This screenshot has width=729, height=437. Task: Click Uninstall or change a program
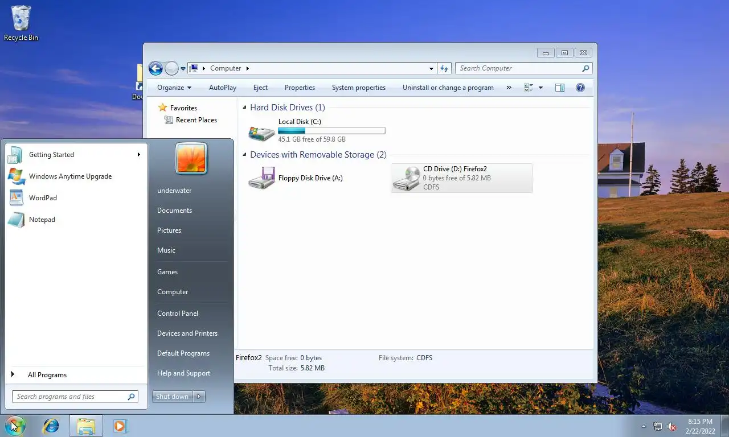click(448, 88)
